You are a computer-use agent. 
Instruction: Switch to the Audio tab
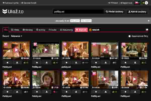pos(53,30)
